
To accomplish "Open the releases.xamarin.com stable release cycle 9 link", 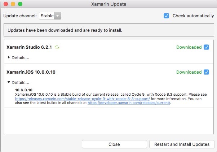I will [82, 99].
